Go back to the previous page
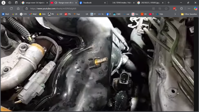 (4, 9)
